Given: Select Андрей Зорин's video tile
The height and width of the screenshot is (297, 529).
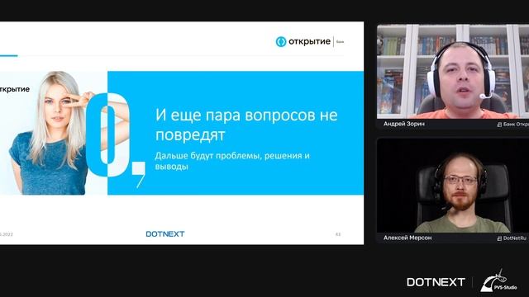Looking at the screenshot, I should tap(453, 76).
